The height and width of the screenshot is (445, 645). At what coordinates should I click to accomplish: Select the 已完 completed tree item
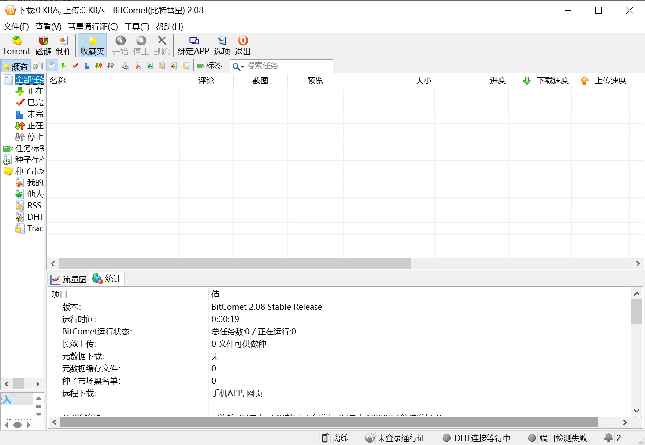click(x=35, y=102)
